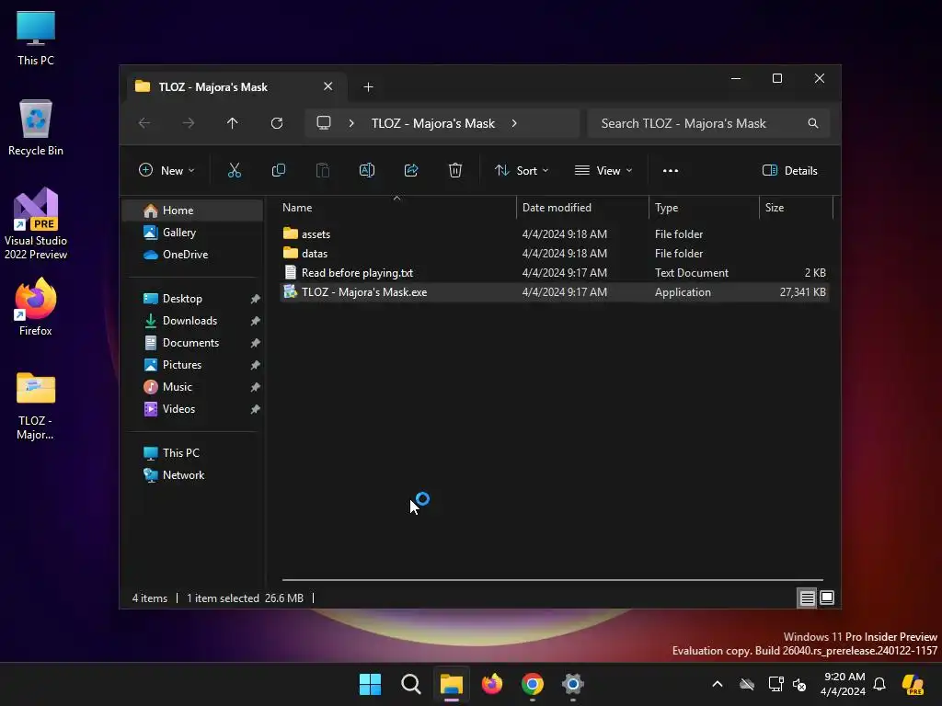
Task: Click the Rename icon in toolbar
Action: [366, 170]
